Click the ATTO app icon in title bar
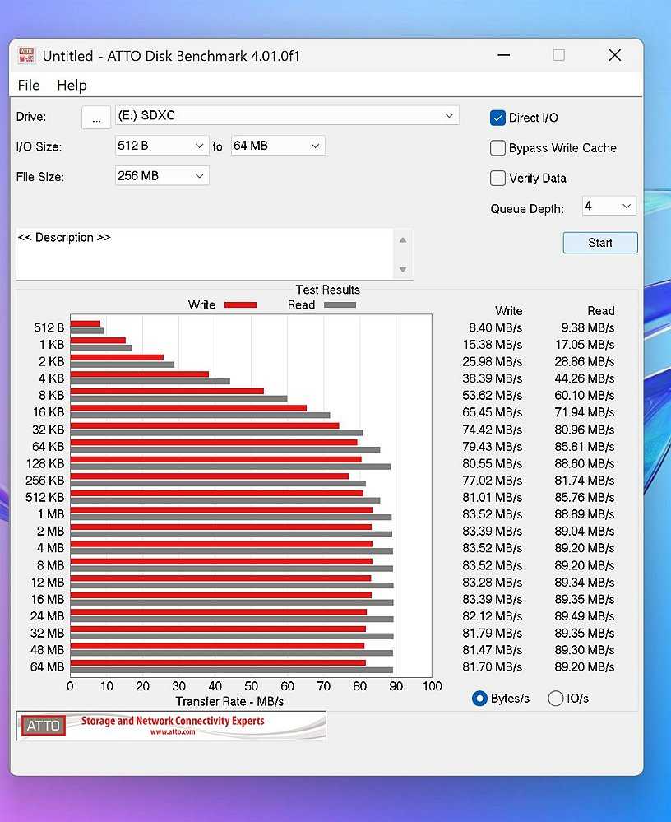This screenshot has width=671, height=822. point(27,56)
